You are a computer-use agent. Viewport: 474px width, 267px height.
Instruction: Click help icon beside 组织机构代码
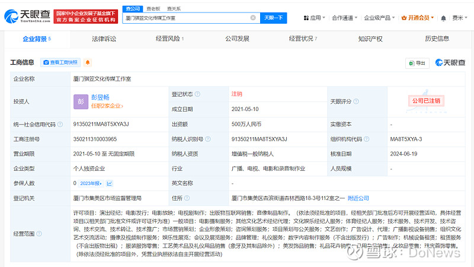click(x=366, y=139)
